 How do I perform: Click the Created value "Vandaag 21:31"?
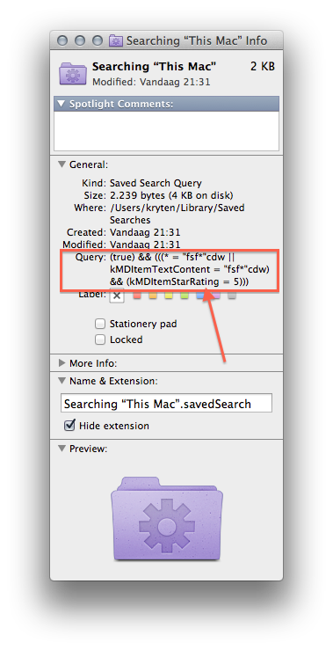(x=145, y=232)
